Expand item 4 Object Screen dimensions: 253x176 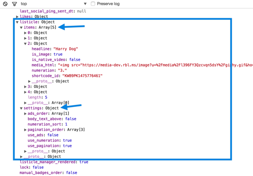pyautogui.click(x=26, y=92)
